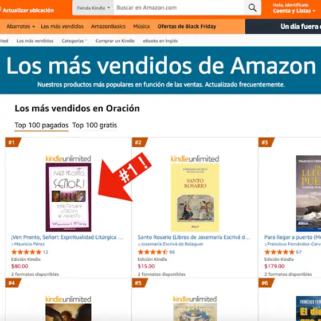Switch to the Top 100 gratis tab
Viewport: 321px width, 321px height.
point(95,125)
